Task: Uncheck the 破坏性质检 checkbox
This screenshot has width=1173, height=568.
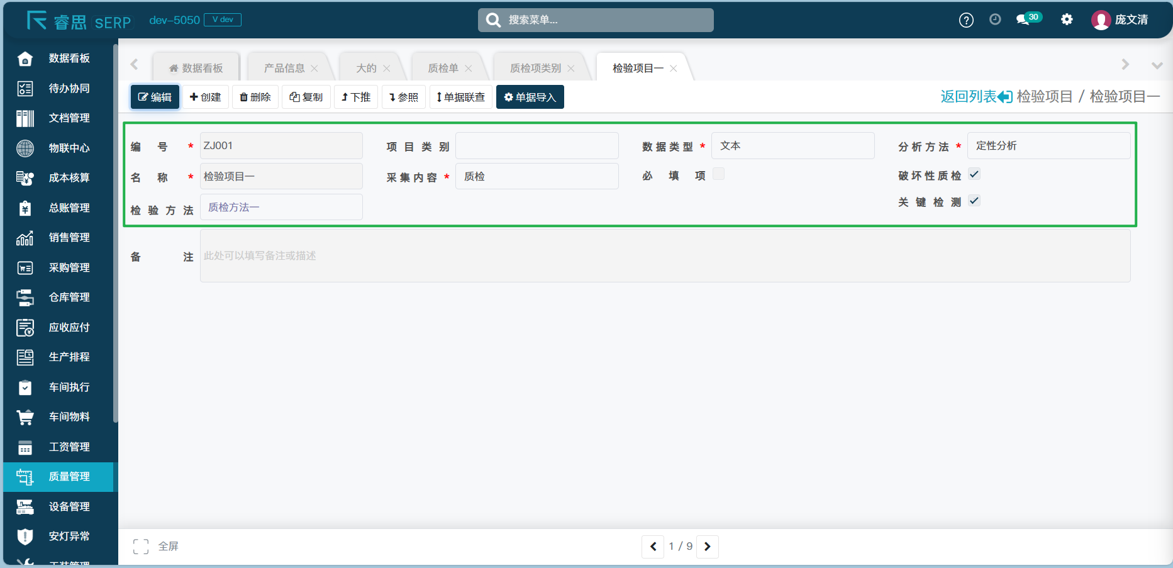Action: click(974, 174)
